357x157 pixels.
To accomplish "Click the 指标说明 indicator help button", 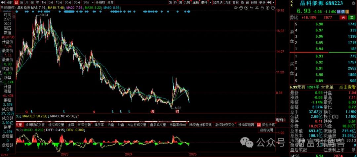I will click(x=267, y=130).
